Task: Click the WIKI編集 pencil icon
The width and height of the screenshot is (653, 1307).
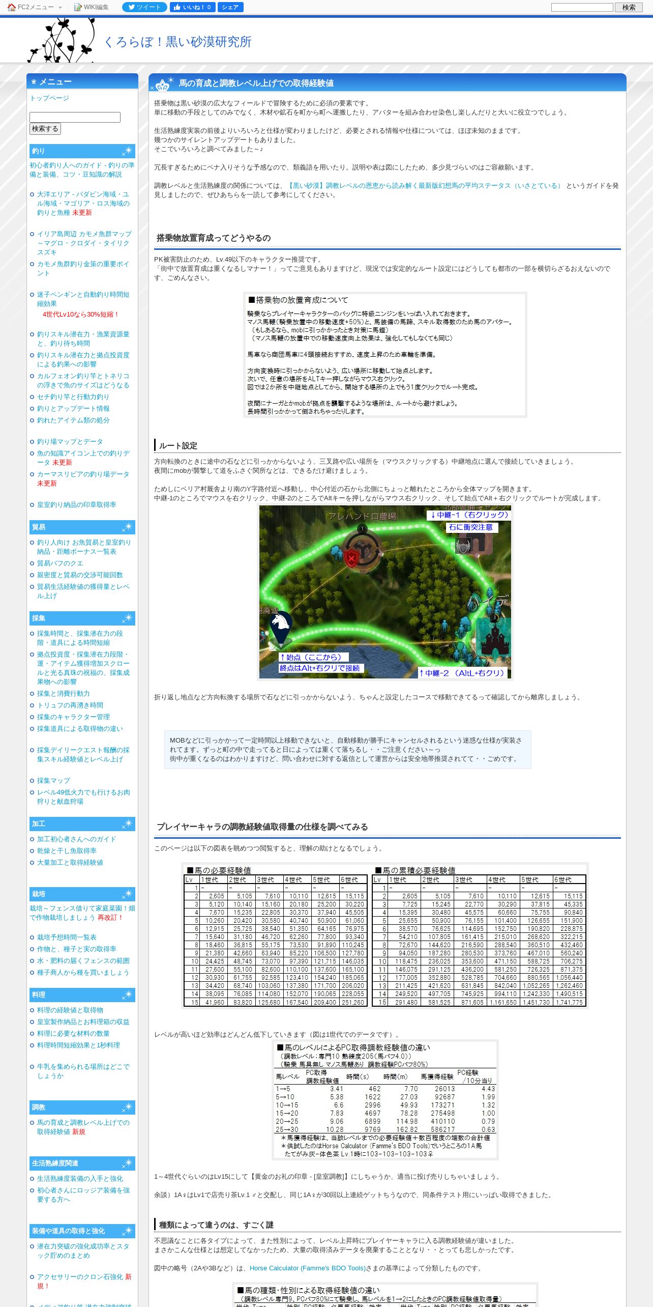Action: pos(78,7)
